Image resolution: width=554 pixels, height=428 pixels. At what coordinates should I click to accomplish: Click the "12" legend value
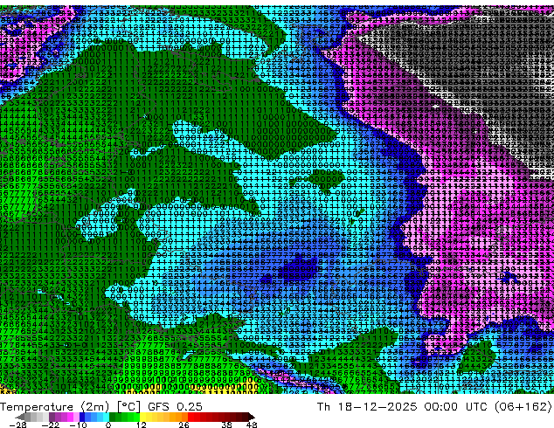point(142,425)
